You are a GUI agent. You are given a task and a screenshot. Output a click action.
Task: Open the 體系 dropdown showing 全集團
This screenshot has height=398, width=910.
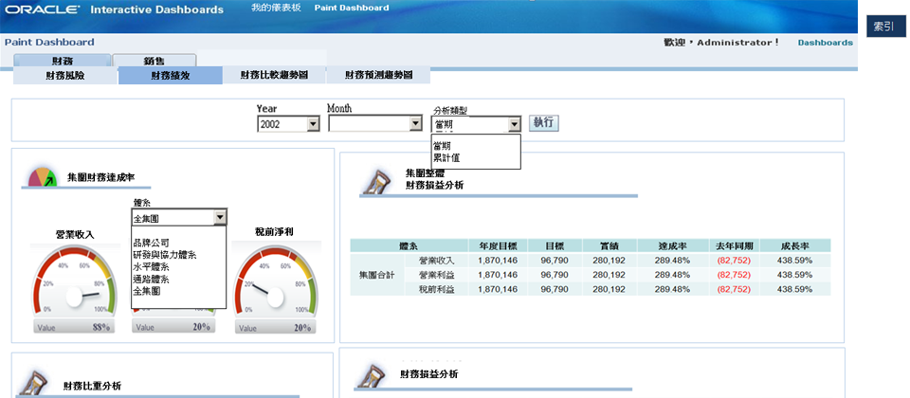pos(179,218)
